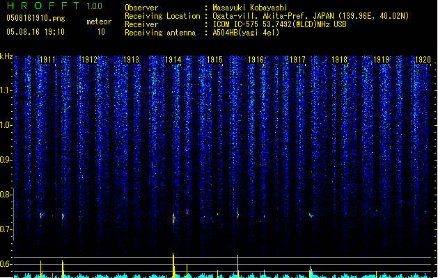The image size is (438, 278).
Task: Click the Receiver field label
Action: pos(141,24)
